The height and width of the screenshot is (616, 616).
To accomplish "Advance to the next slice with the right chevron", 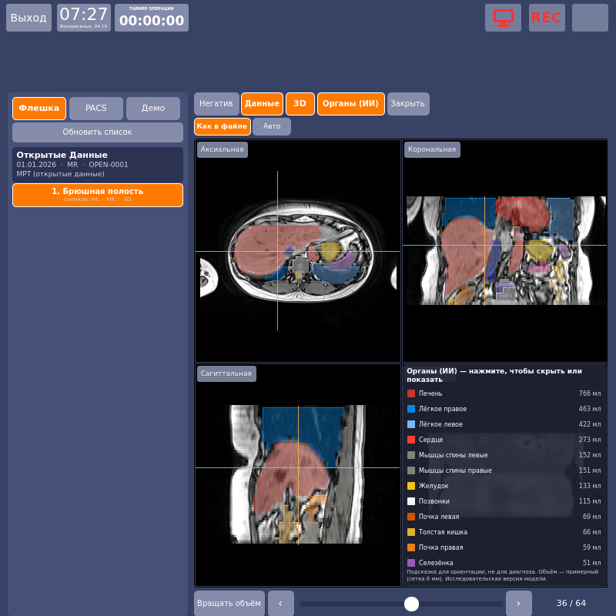I will tap(518, 603).
